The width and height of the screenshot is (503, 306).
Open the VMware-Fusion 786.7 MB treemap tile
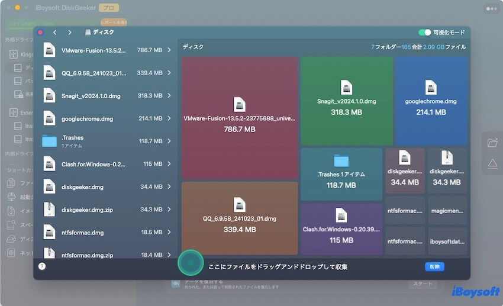[240, 117]
